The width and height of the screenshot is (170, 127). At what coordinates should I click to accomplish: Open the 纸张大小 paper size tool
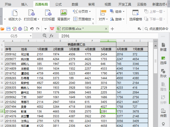point(15,15)
